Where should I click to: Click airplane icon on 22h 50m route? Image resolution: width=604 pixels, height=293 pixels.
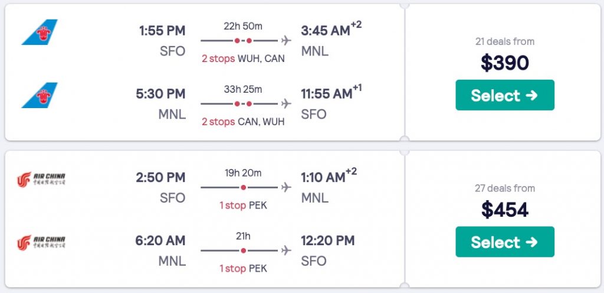tap(287, 41)
